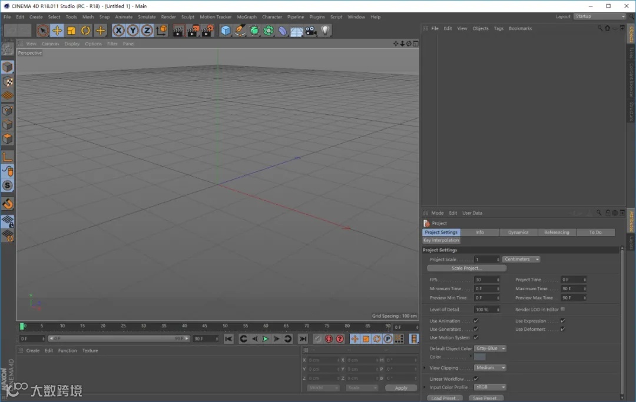Toggle Use Animation checkbox
636x402 pixels.
coord(476,321)
